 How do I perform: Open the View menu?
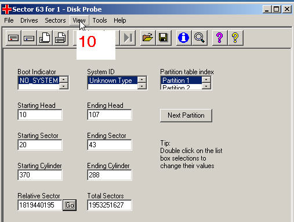click(x=79, y=20)
